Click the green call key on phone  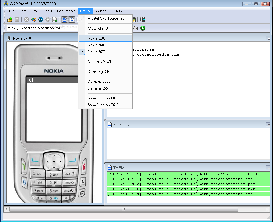click(23, 167)
